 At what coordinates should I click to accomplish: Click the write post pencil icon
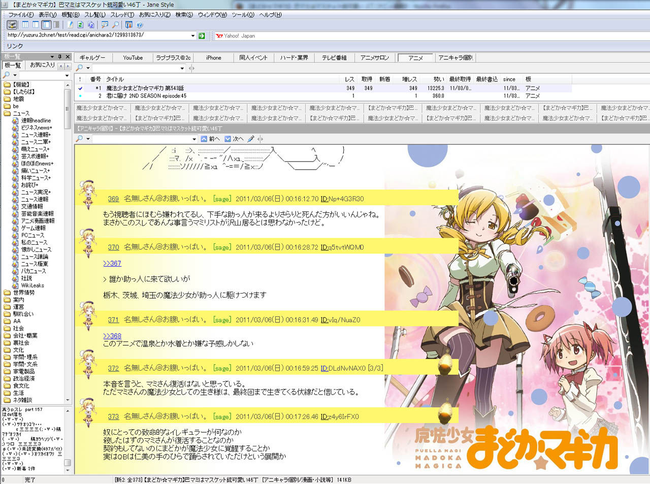pos(70,24)
